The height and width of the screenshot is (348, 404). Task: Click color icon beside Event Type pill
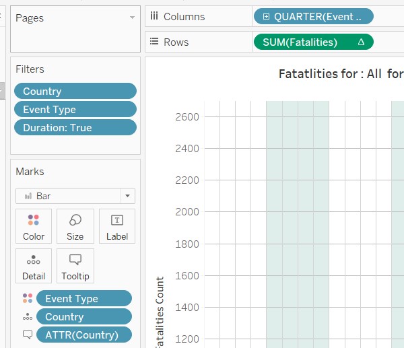(27, 298)
